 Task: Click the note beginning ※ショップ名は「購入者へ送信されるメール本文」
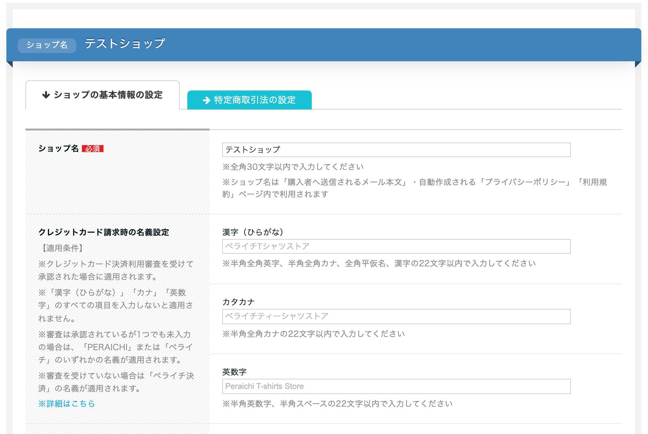tap(415, 188)
